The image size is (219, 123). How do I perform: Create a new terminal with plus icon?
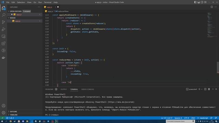(x=199, y=89)
